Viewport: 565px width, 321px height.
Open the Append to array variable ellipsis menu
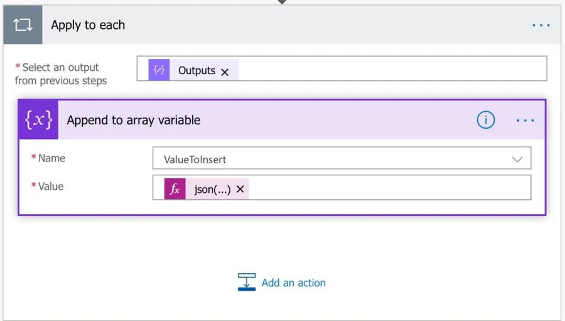coord(525,120)
